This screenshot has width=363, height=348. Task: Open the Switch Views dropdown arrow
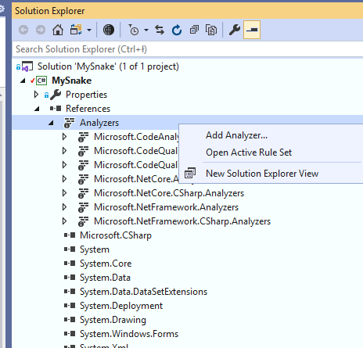[x=89, y=30]
